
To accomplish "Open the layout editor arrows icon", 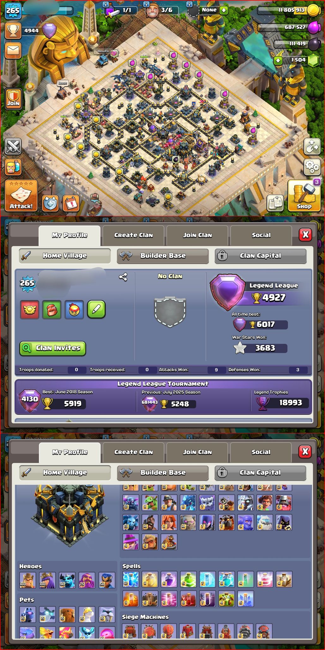I will pyautogui.click(x=312, y=146).
